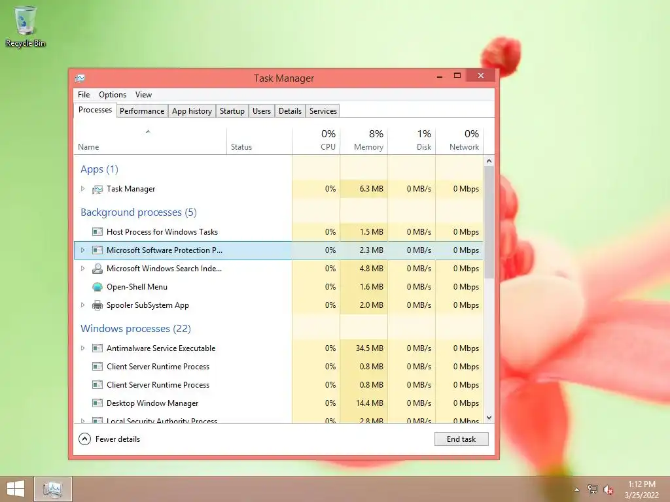
Task: Select the Apps (1) group heading
Action: coord(99,169)
